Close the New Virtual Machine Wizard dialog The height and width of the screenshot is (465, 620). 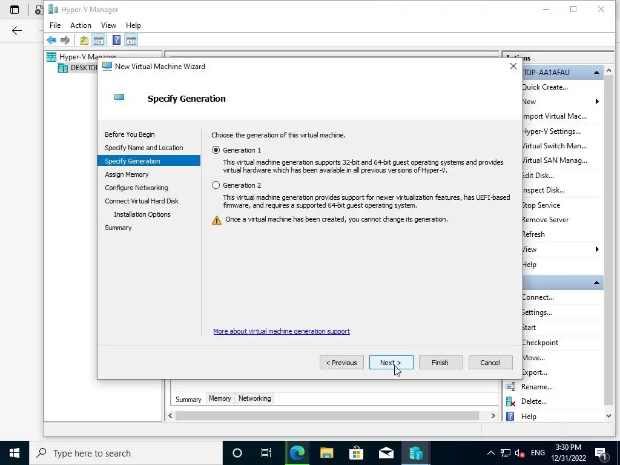pos(513,66)
